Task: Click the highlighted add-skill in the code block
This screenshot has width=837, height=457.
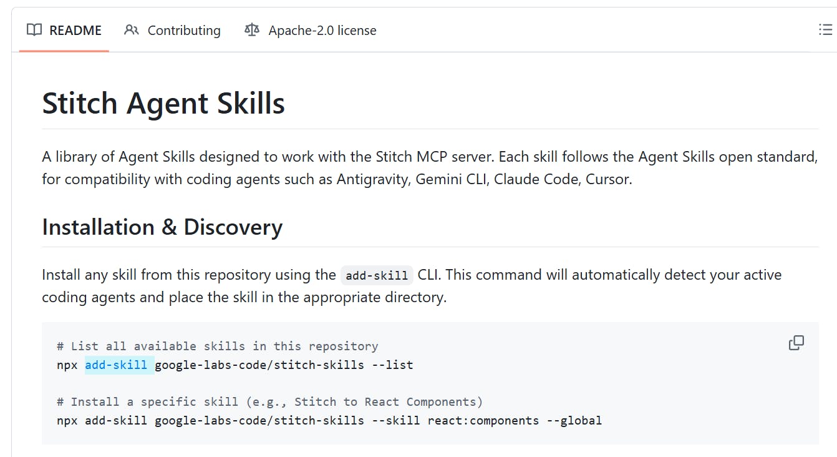Action: click(117, 365)
